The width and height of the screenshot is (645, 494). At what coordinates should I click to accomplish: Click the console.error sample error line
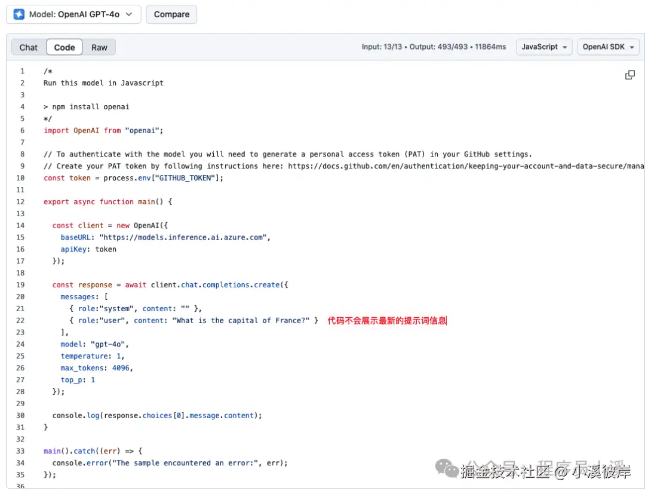(x=170, y=463)
